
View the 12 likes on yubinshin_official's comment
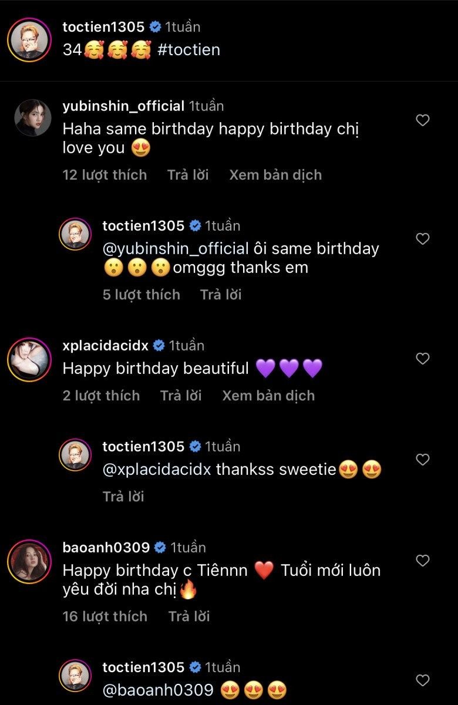pos(105,175)
